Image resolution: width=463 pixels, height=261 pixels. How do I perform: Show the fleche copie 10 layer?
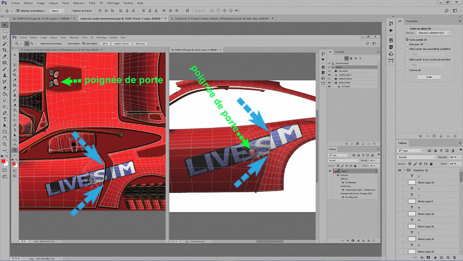click(400, 182)
